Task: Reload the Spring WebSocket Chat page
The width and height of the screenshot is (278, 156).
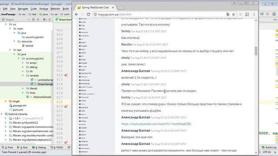Action: point(88,14)
